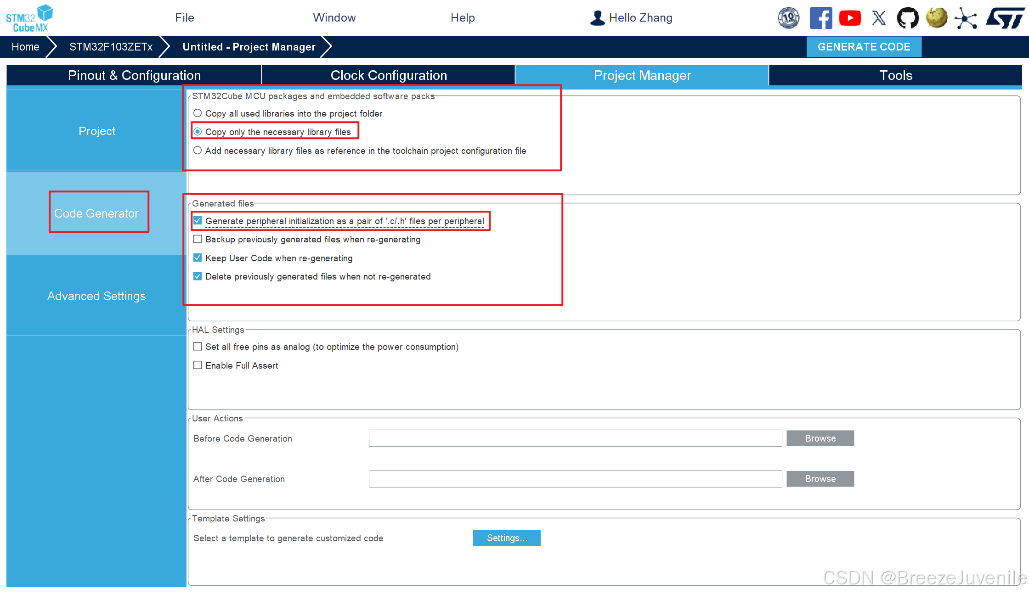Click the X (Twitter) icon

[x=879, y=18]
